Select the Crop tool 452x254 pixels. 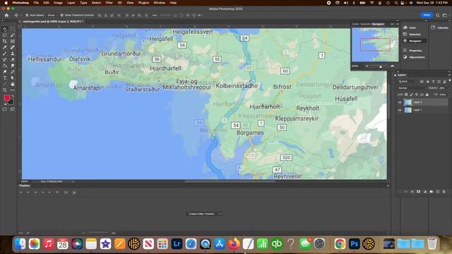click(5, 41)
